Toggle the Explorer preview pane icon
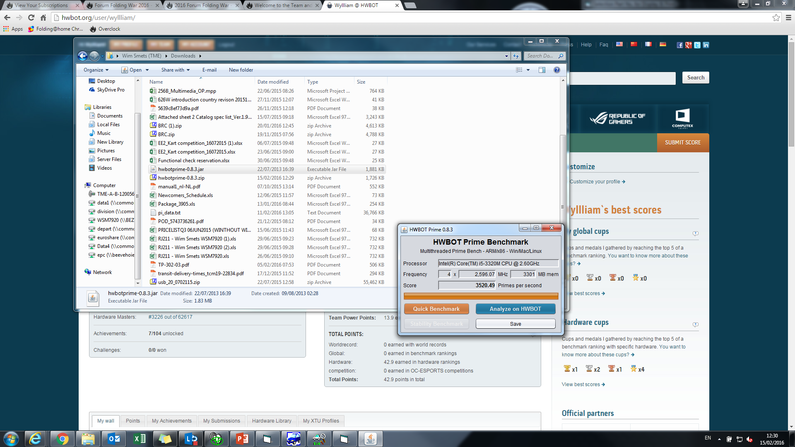This screenshot has height=447, width=795. (542, 70)
